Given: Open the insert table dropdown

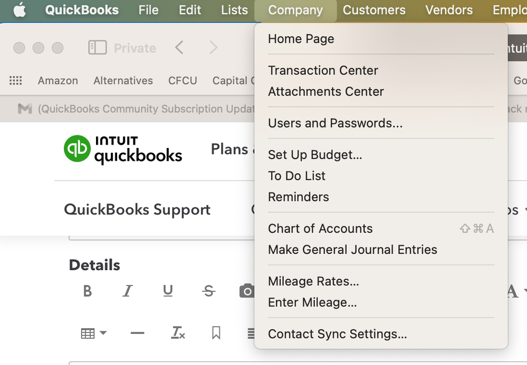Looking at the screenshot, I should tap(94, 333).
